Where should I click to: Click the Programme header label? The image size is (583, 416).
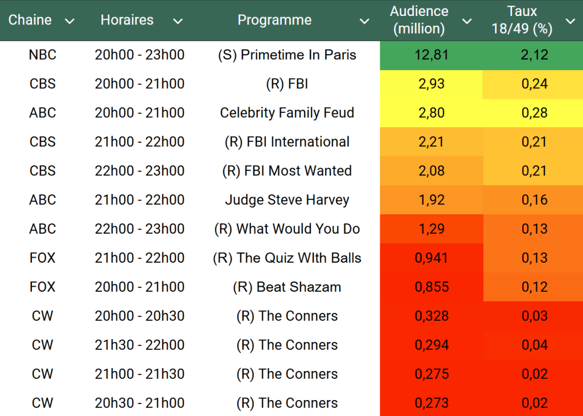(274, 20)
